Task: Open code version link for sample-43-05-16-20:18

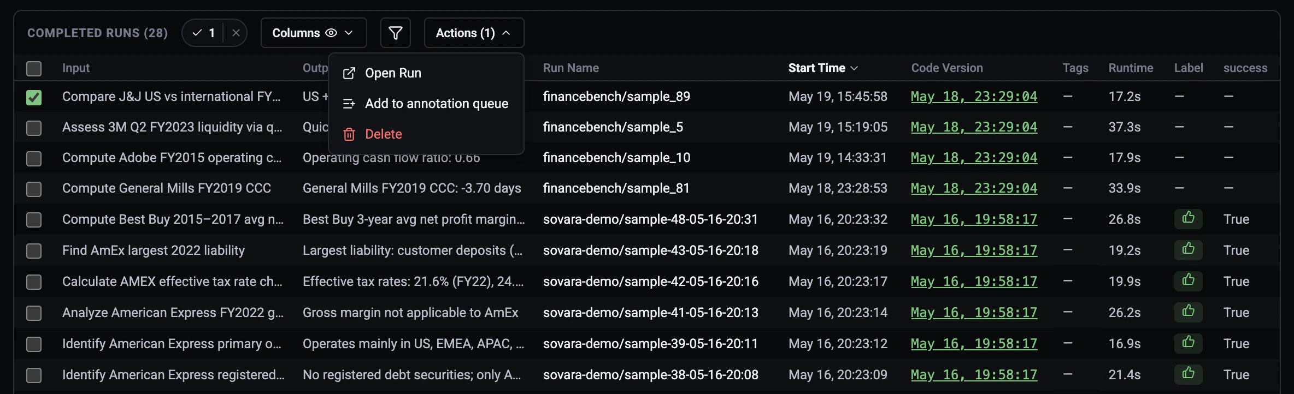Action: click(x=974, y=250)
